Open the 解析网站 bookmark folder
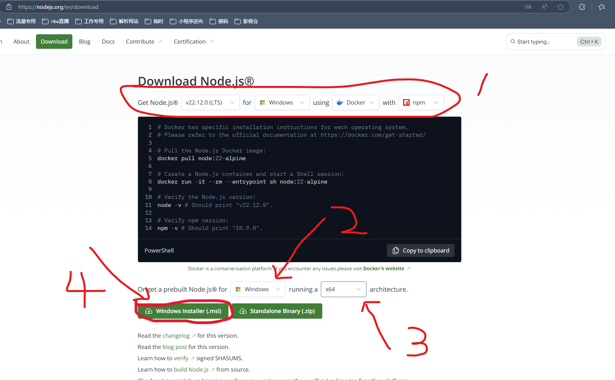This screenshot has width=615, height=380. point(124,21)
